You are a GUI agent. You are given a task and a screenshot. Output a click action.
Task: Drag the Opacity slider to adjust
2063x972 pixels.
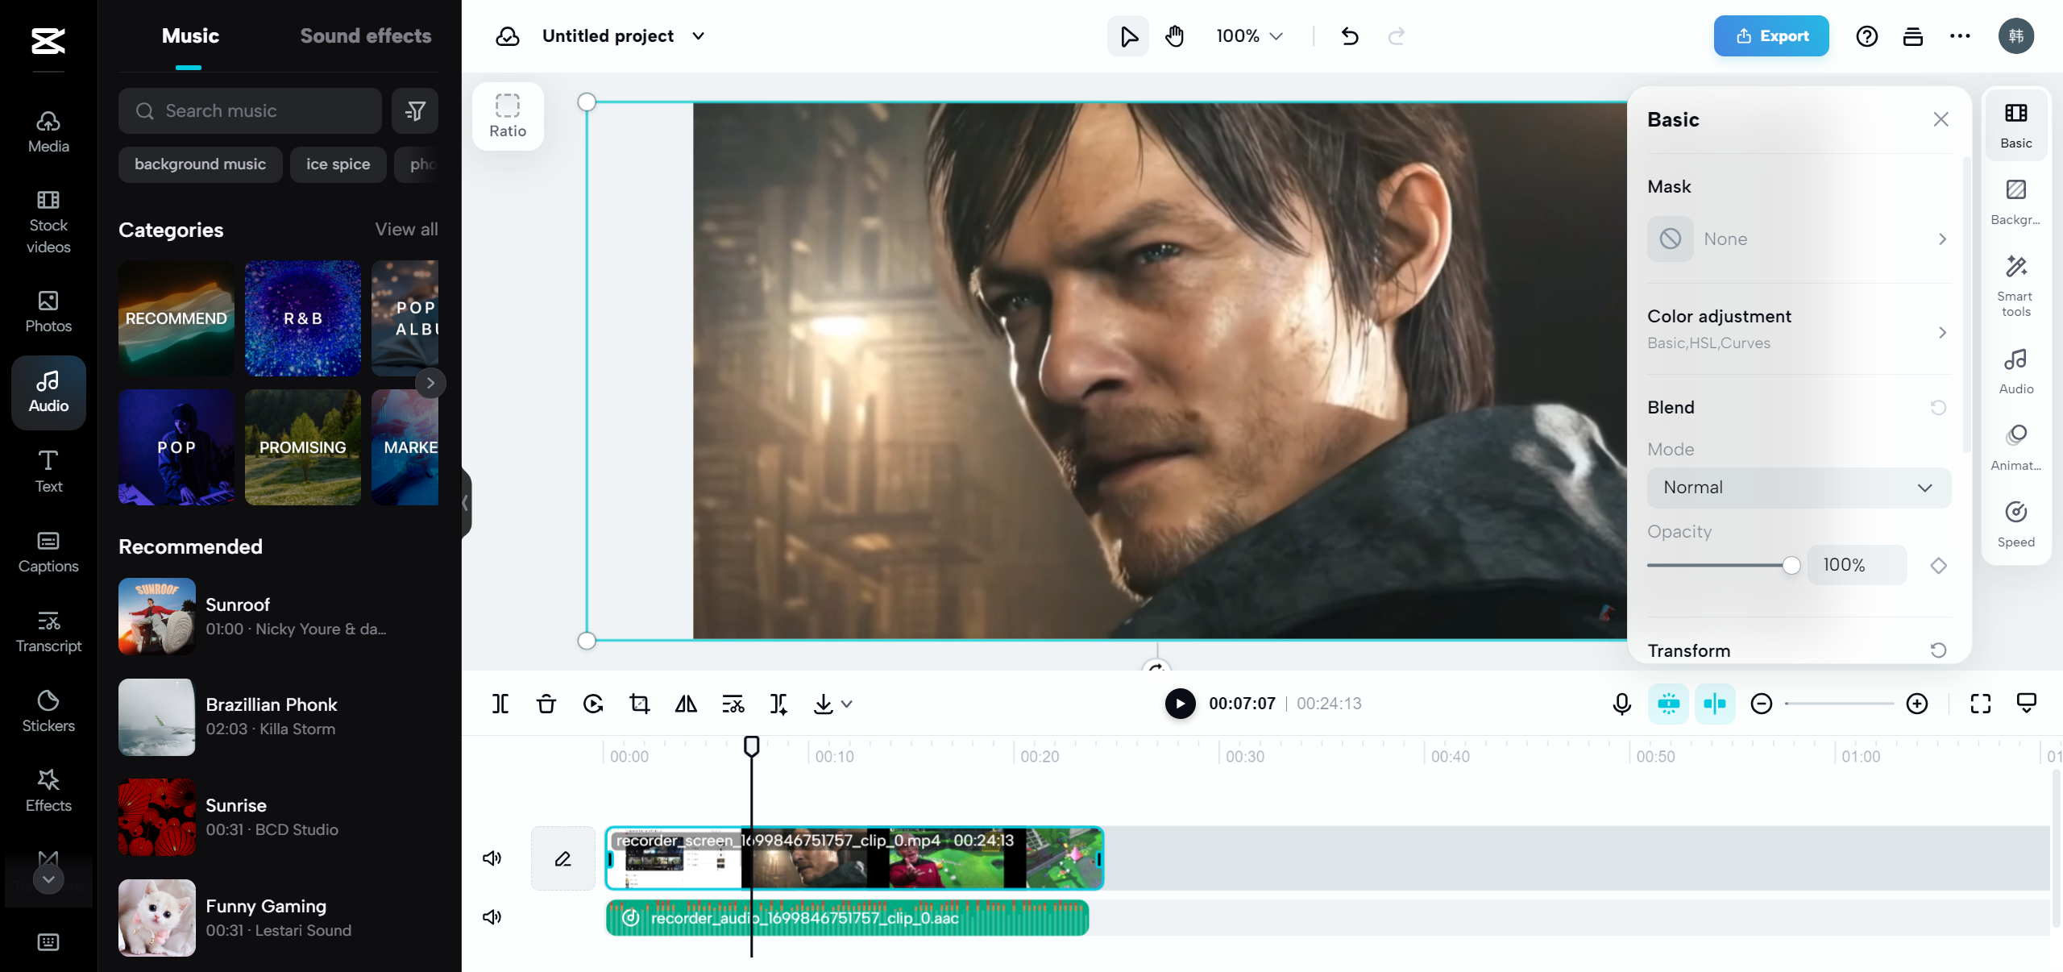[x=1793, y=566]
